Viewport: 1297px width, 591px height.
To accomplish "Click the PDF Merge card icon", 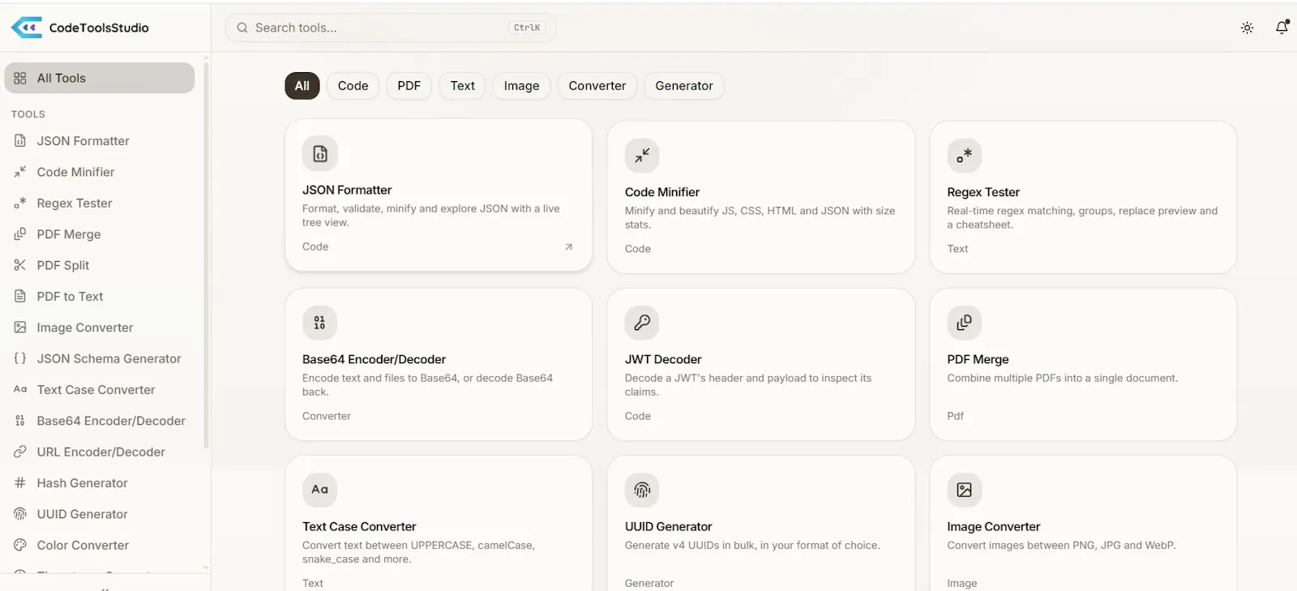I will [x=965, y=323].
